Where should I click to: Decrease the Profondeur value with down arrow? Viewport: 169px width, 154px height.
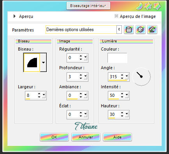tap(81, 78)
